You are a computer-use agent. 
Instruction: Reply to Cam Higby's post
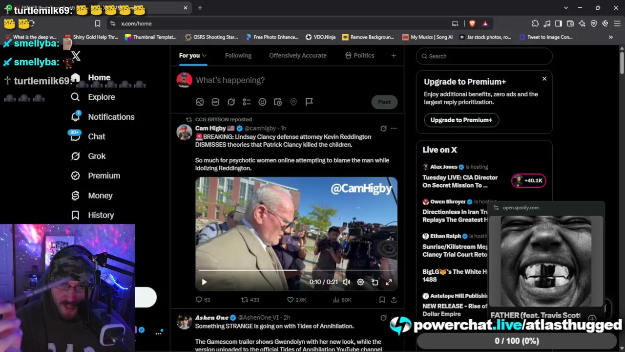click(203, 300)
